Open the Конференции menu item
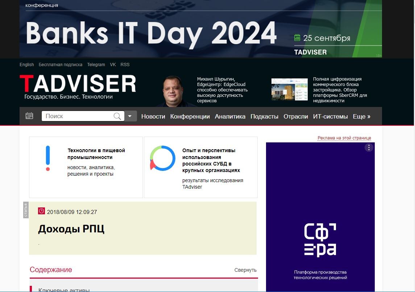This screenshot has height=292, width=415. point(190,116)
